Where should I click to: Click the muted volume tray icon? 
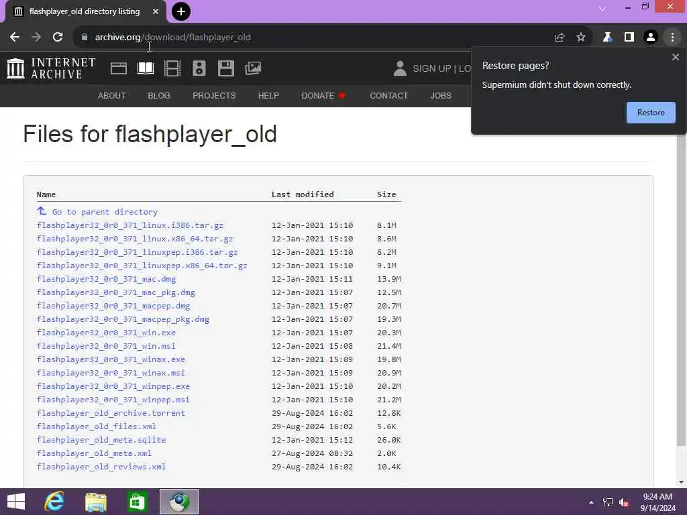[x=624, y=502]
